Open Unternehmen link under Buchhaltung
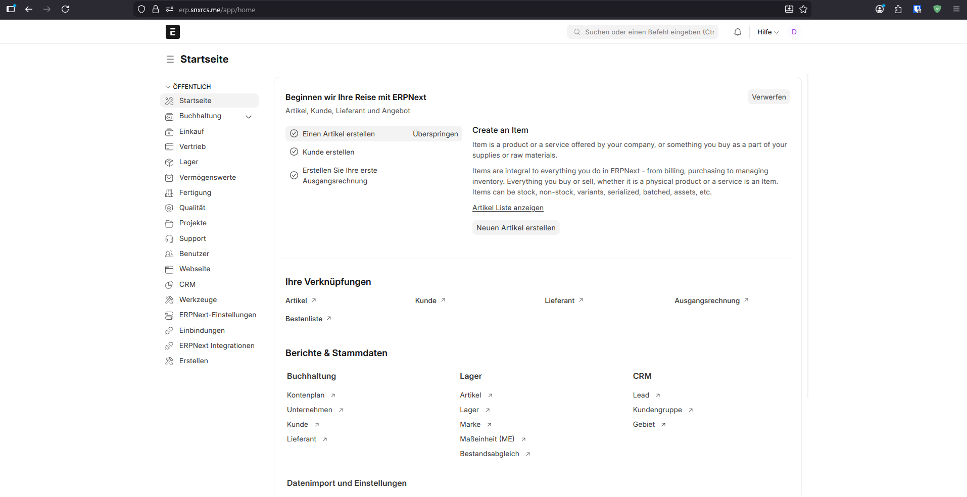Image resolution: width=967 pixels, height=497 pixels. (315, 410)
